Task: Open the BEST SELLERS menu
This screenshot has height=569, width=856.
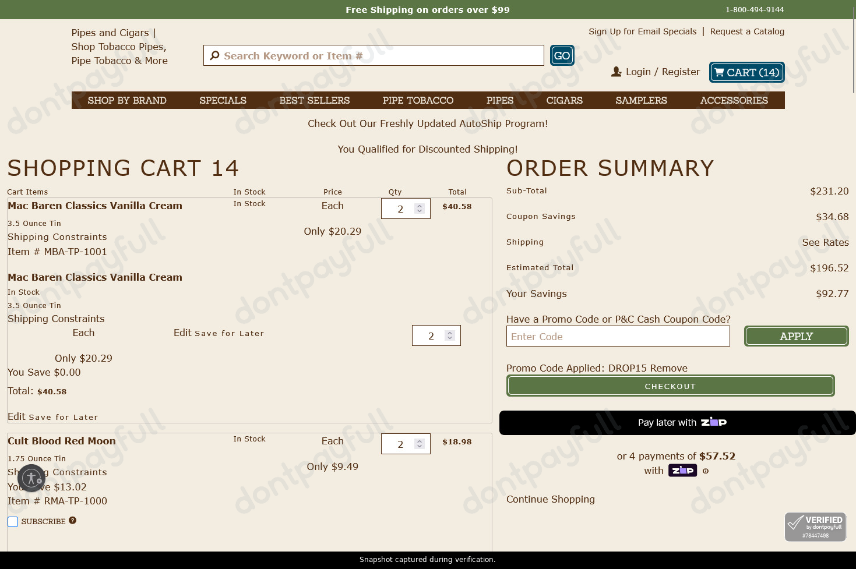Action: point(315,100)
